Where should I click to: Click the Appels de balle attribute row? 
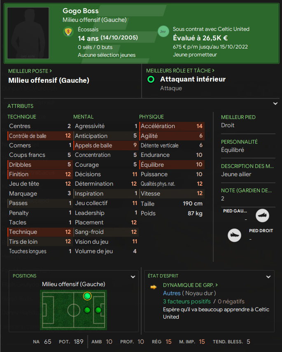[106, 145]
